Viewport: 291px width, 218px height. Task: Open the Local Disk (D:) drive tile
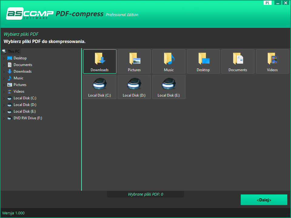(x=134, y=87)
